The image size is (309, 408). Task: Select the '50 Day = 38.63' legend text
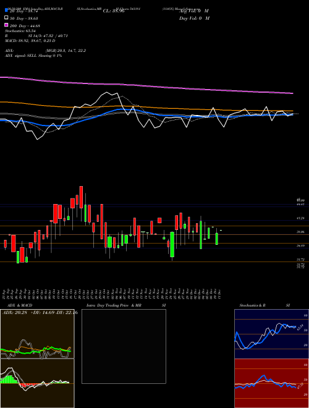click(24, 19)
